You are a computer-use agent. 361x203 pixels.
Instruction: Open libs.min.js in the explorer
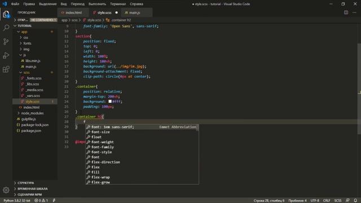point(35,61)
